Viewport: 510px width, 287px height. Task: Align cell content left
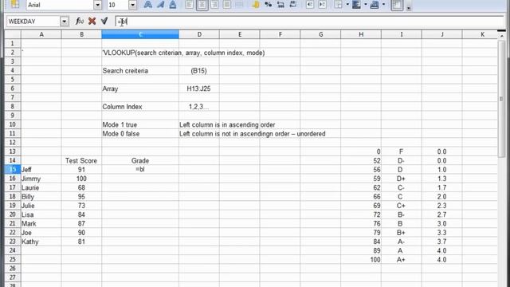pyautogui.click(x=190, y=5)
